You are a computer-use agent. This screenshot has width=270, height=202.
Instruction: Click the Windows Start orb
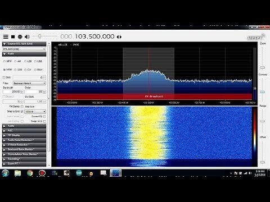[x=5, y=173]
